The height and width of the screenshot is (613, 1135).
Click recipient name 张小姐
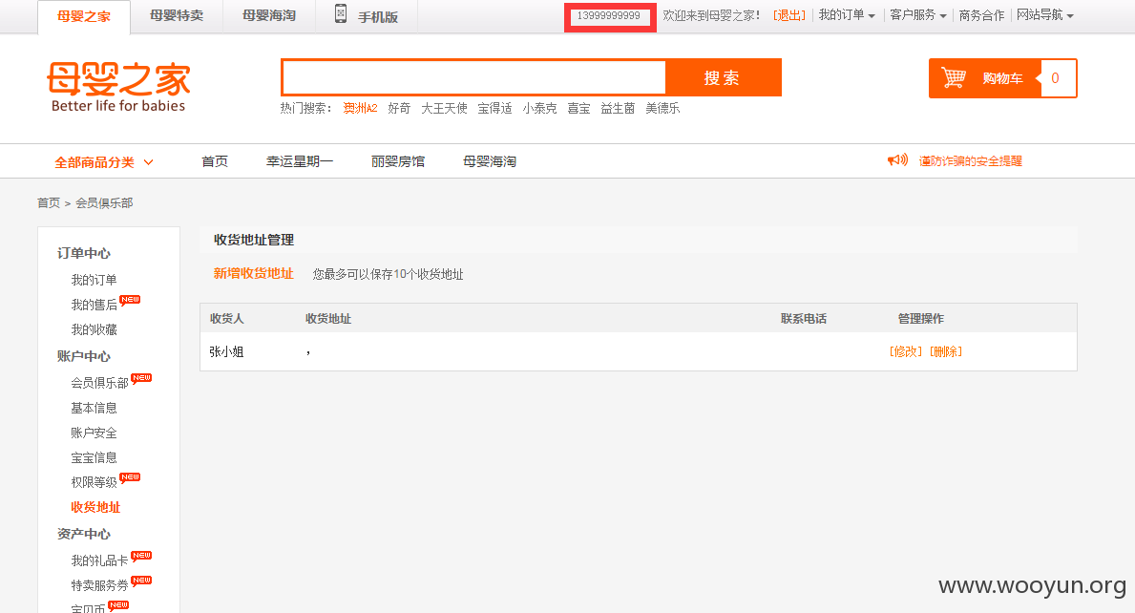tap(226, 351)
